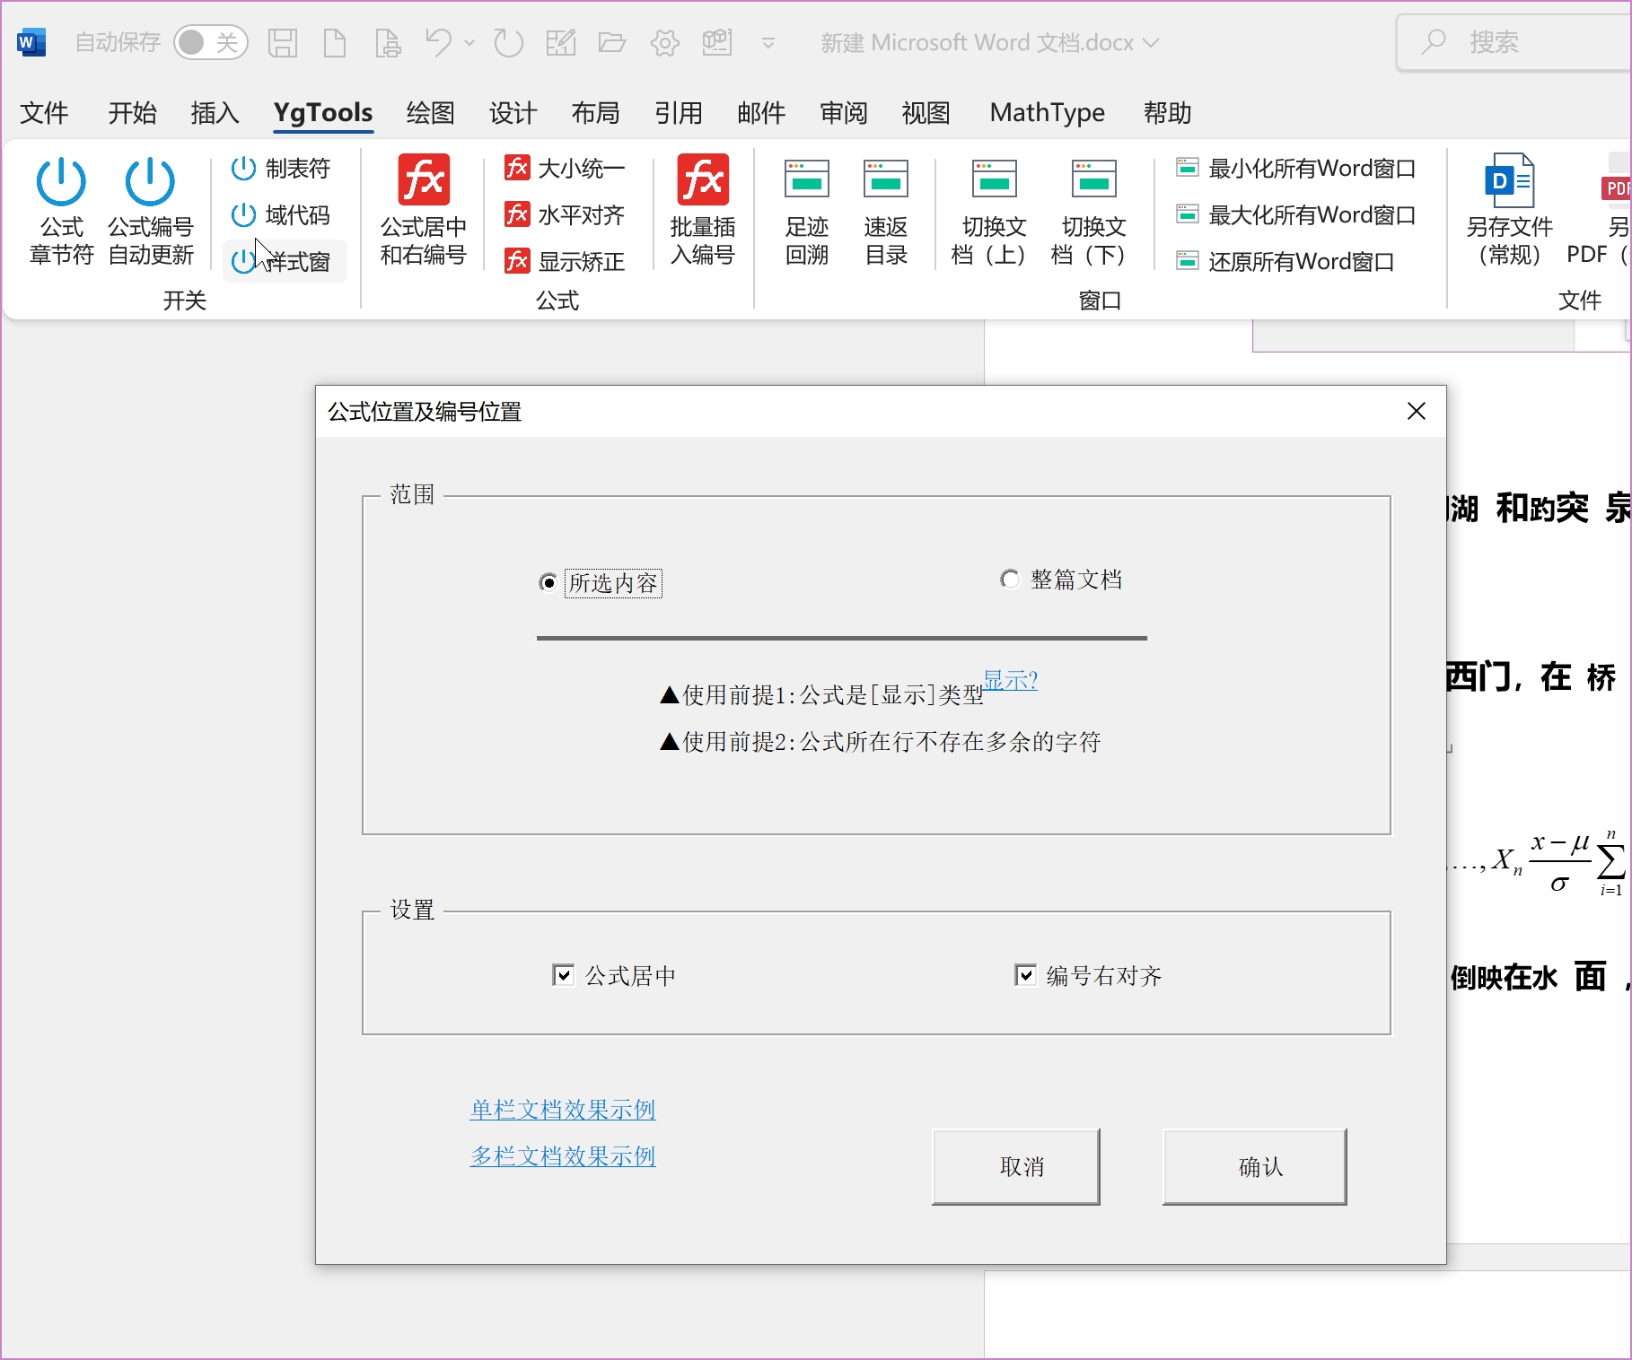The width and height of the screenshot is (1632, 1360).
Task: Select the 整篇文档 radio button
Action: [x=1010, y=580]
